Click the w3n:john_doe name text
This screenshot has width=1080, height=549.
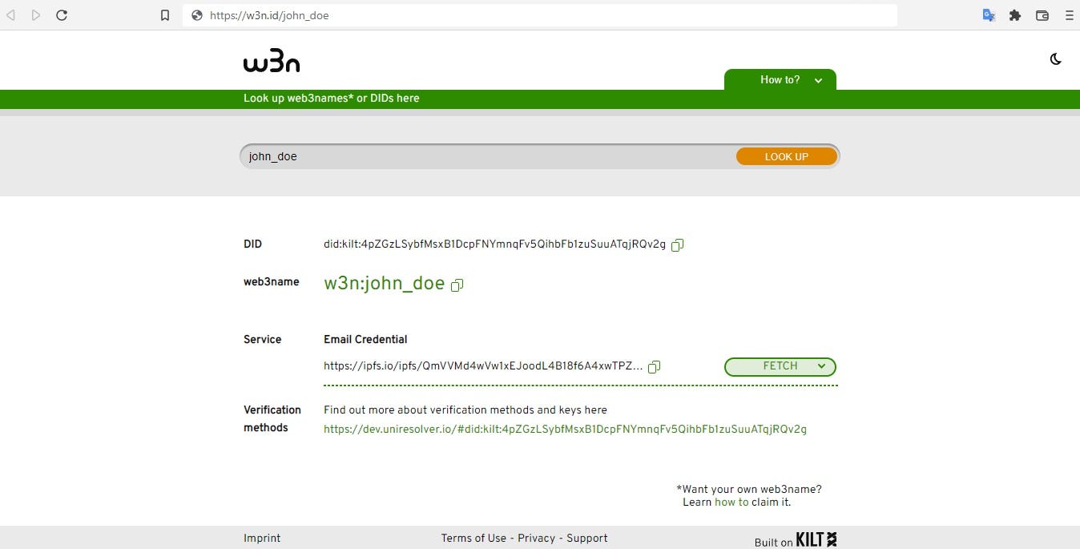pos(385,283)
